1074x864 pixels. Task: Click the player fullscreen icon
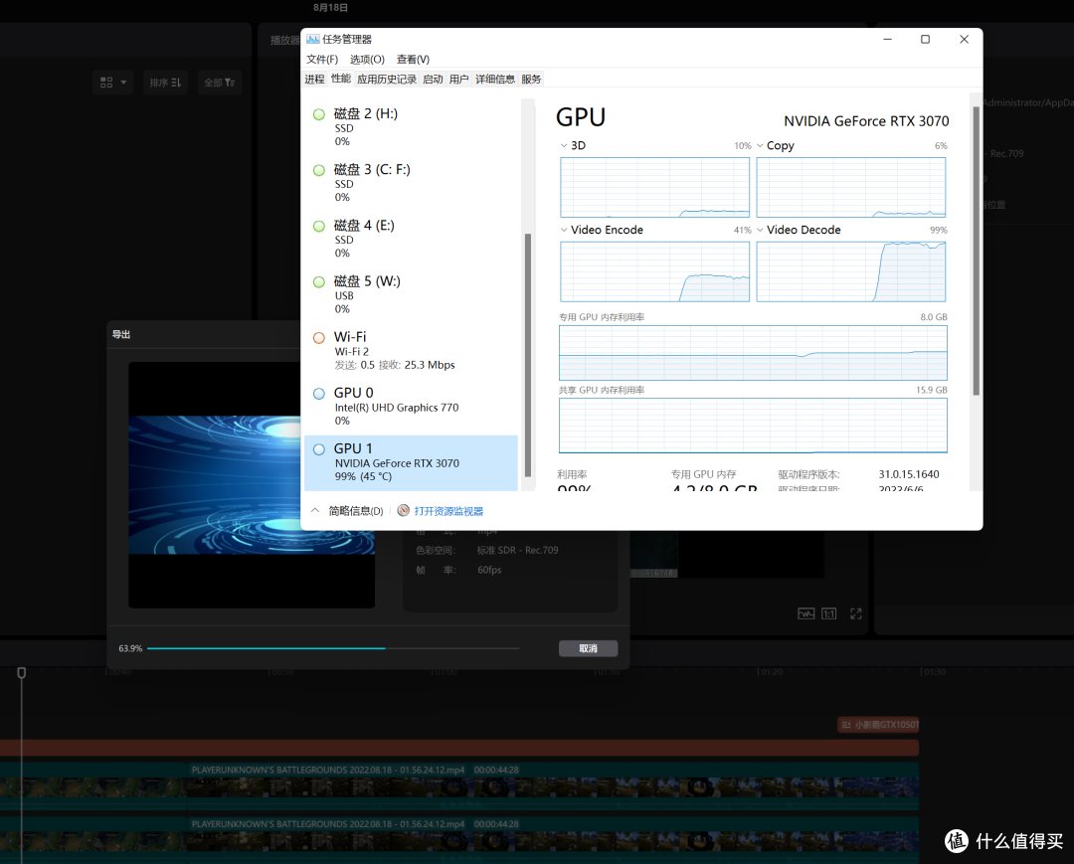point(855,614)
